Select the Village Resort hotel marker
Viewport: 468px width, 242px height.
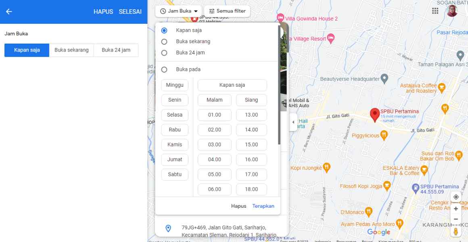[331, 38]
